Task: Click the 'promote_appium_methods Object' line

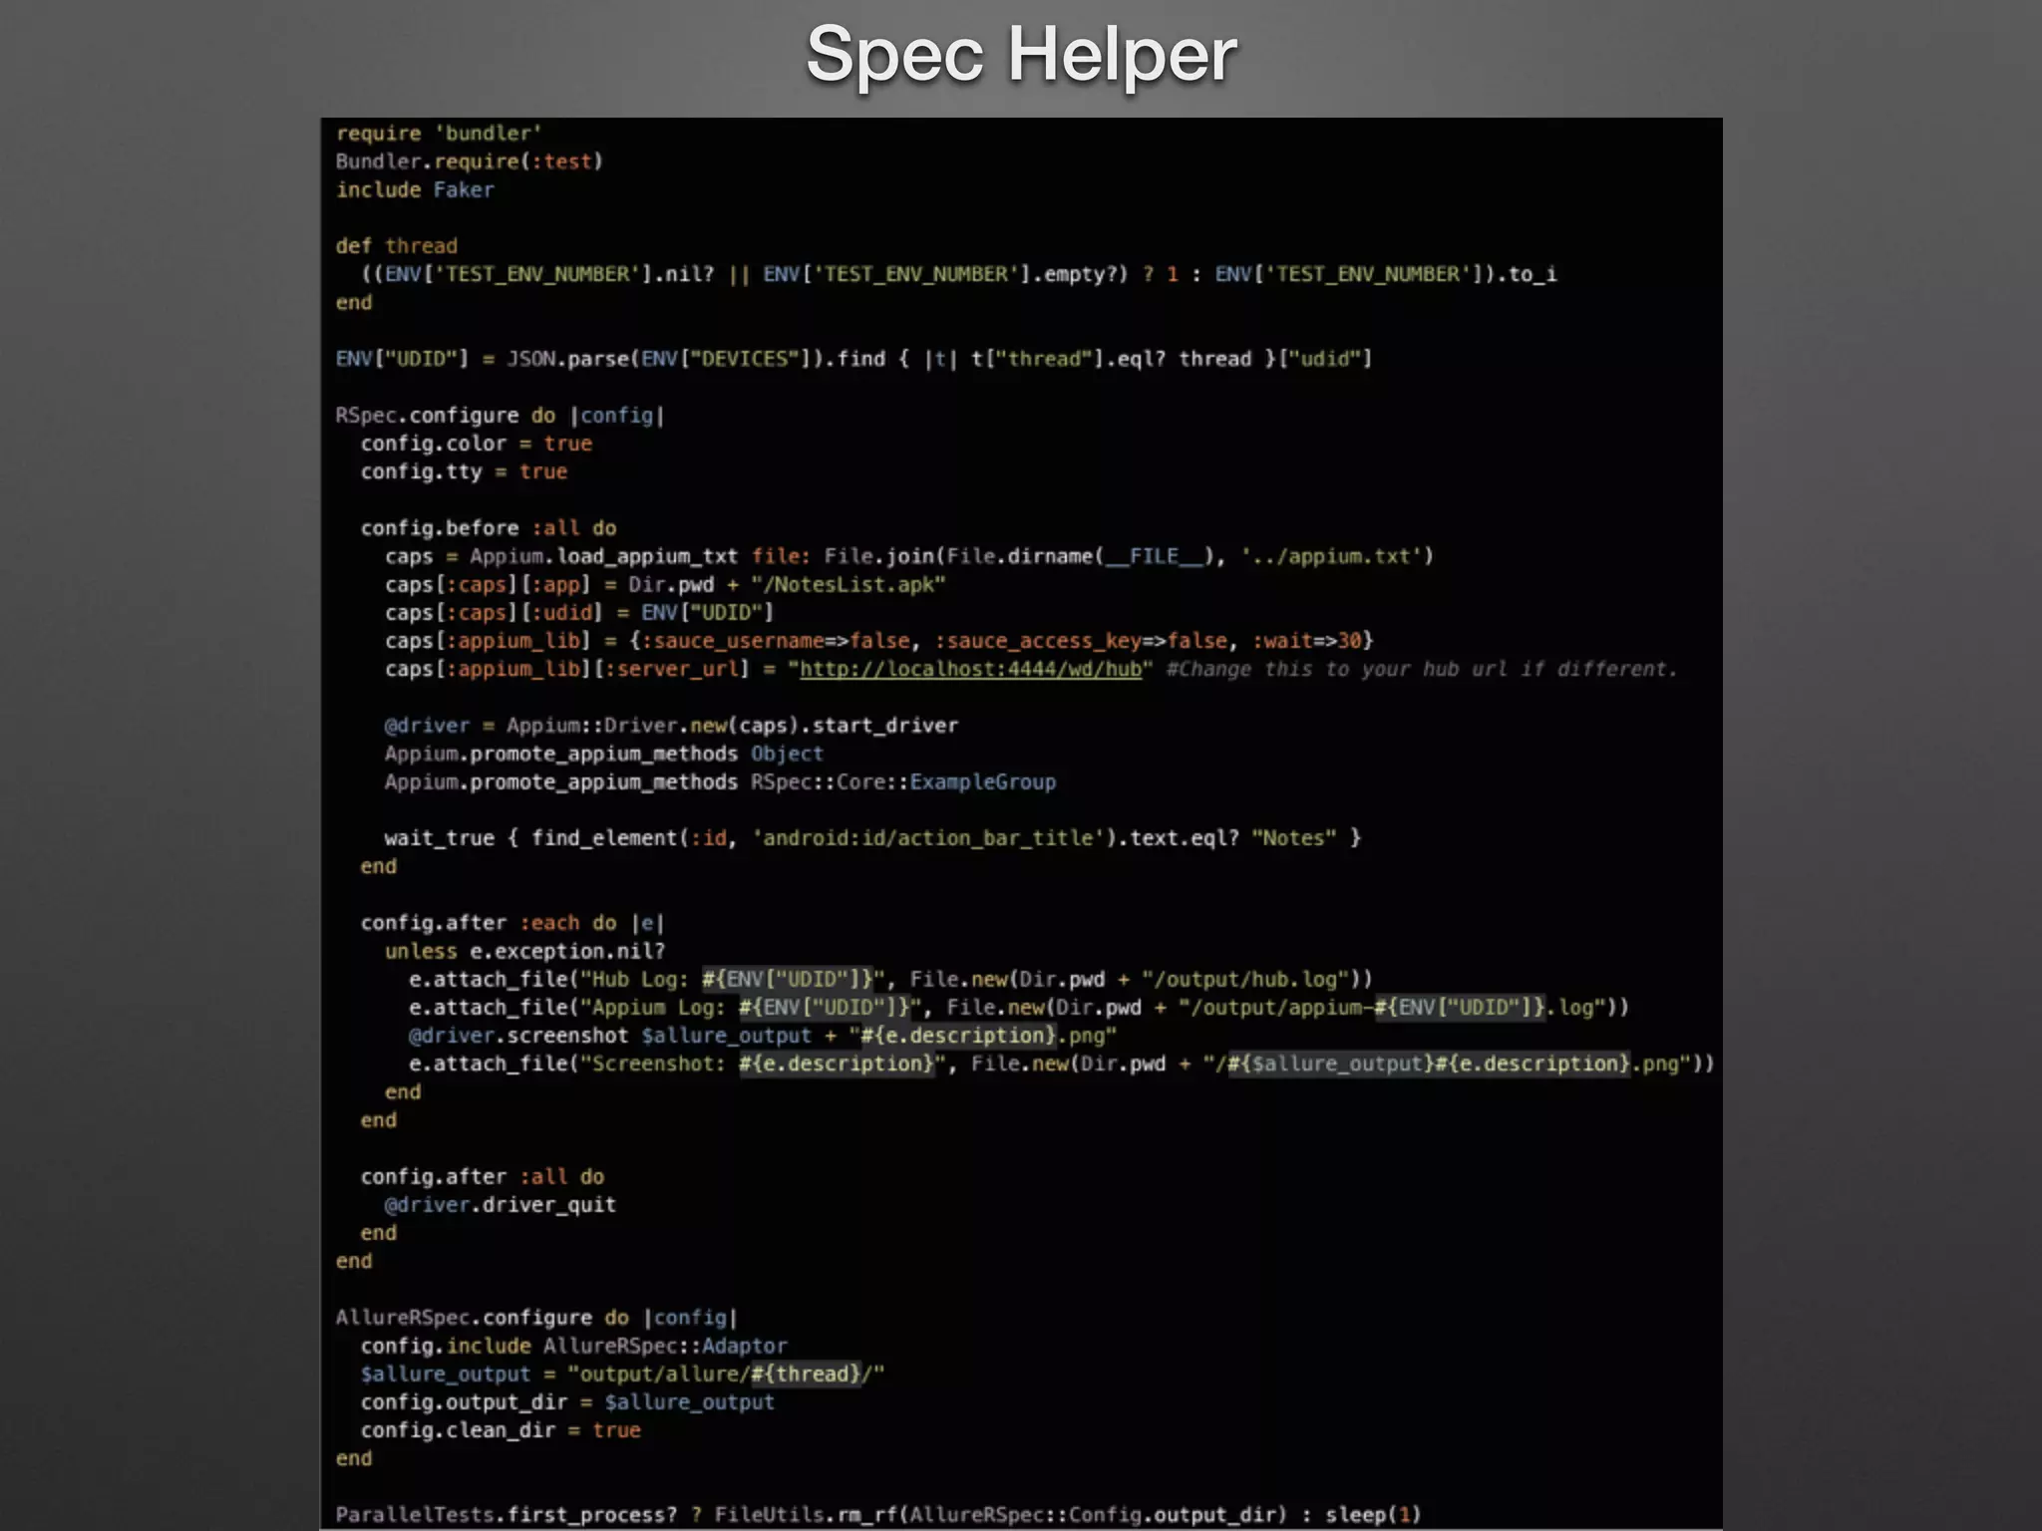Action: [x=604, y=754]
